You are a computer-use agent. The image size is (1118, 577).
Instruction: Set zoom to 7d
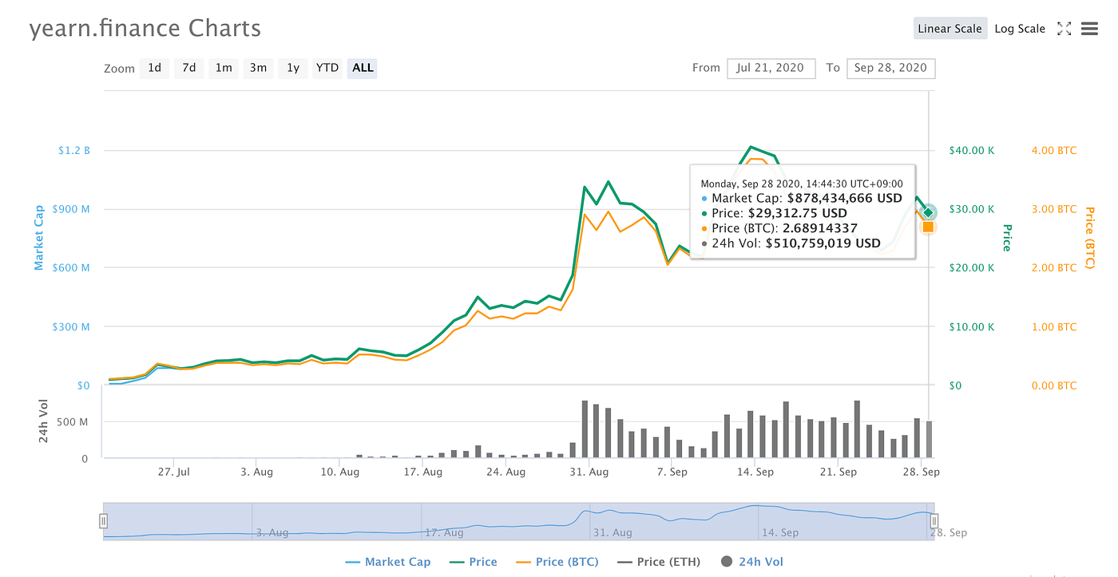tap(188, 68)
